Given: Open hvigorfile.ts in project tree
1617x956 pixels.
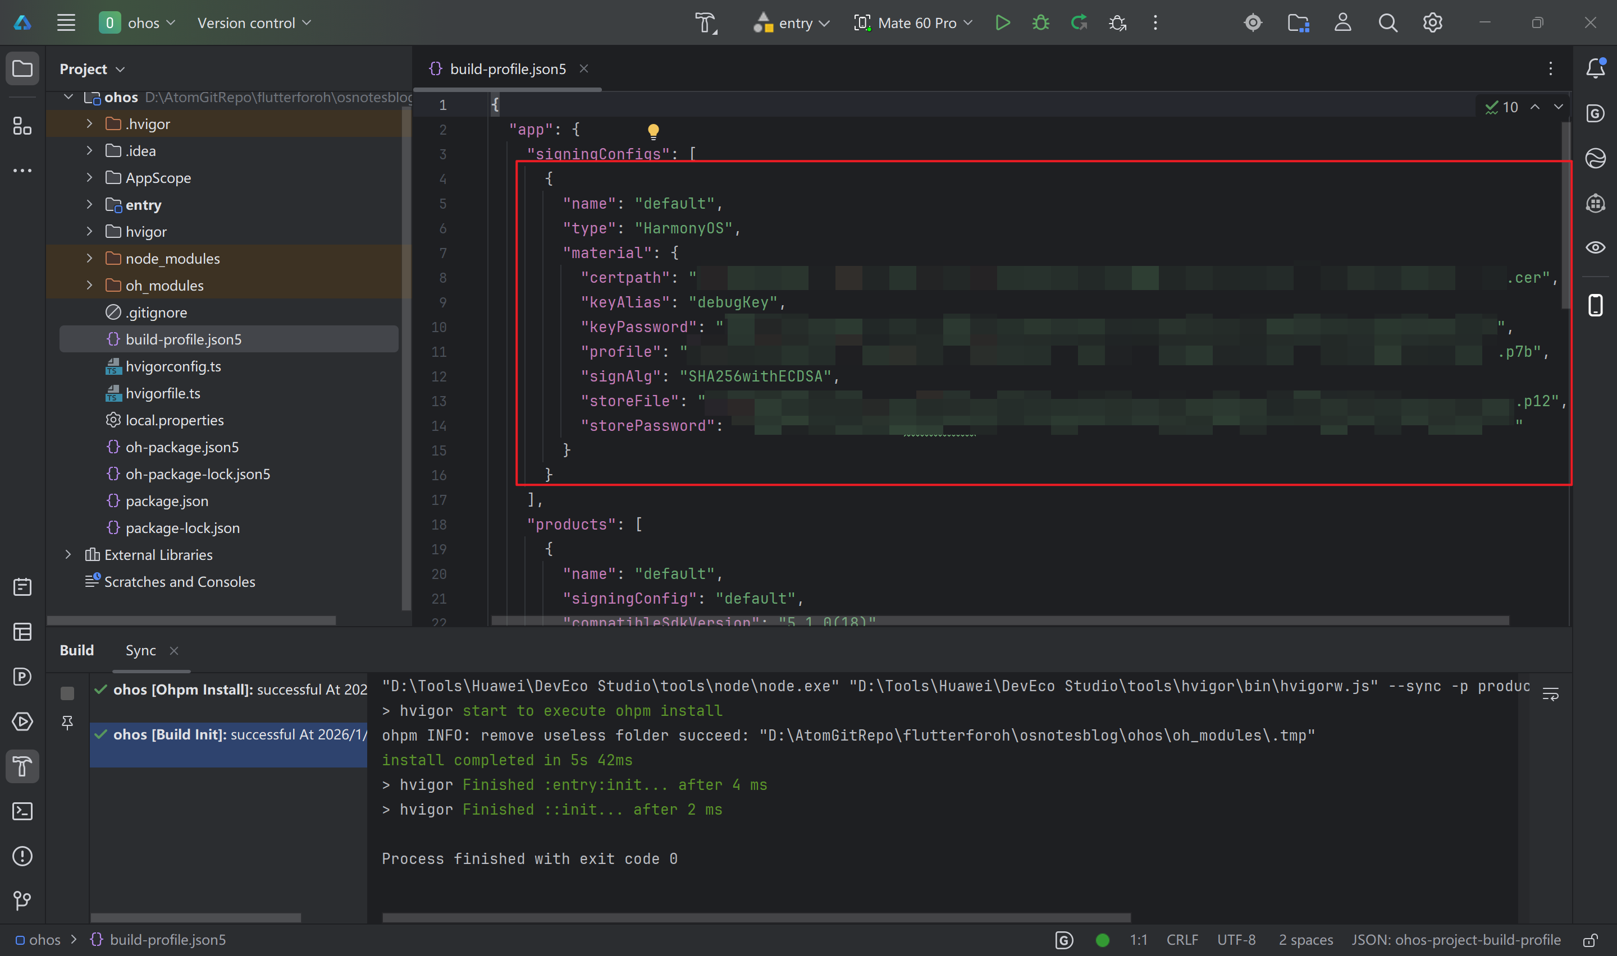Looking at the screenshot, I should click(162, 393).
